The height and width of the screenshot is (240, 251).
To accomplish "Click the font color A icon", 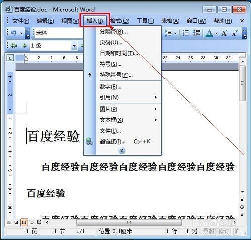I will tap(209, 33).
